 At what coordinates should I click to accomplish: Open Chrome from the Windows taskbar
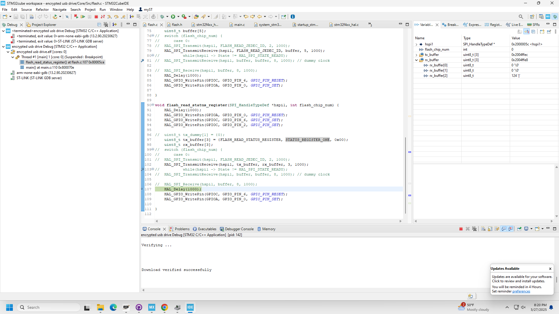click(165, 307)
